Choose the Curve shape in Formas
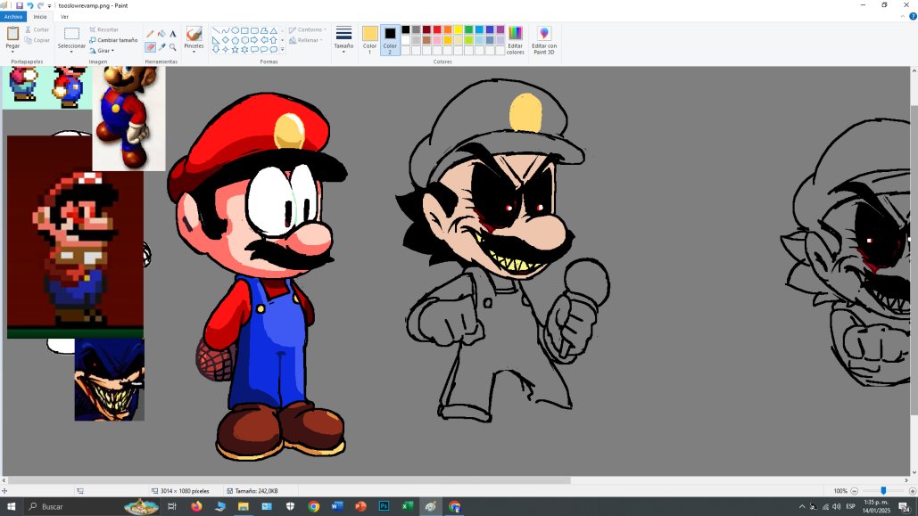The width and height of the screenshot is (918, 516). point(226,30)
